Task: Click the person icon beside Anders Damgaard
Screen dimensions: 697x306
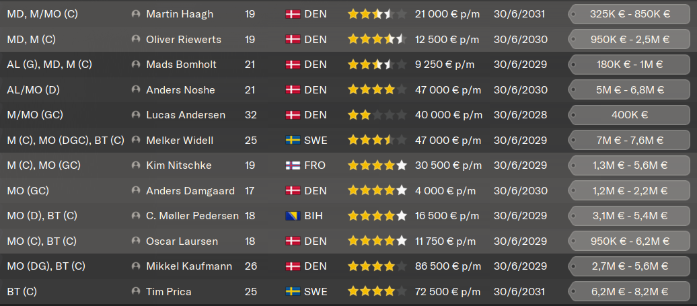Action: tap(137, 191)
